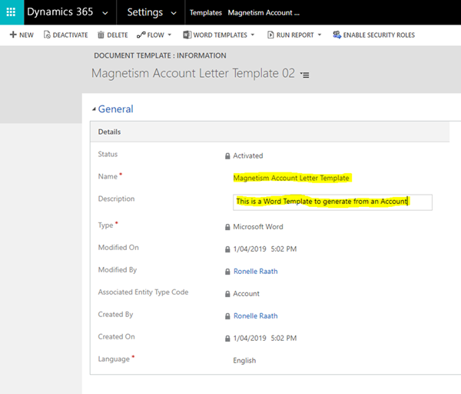This screenshot has height=394, width=461.
Task: Open the Flow dropdown arrow
Action: [171, 35]
